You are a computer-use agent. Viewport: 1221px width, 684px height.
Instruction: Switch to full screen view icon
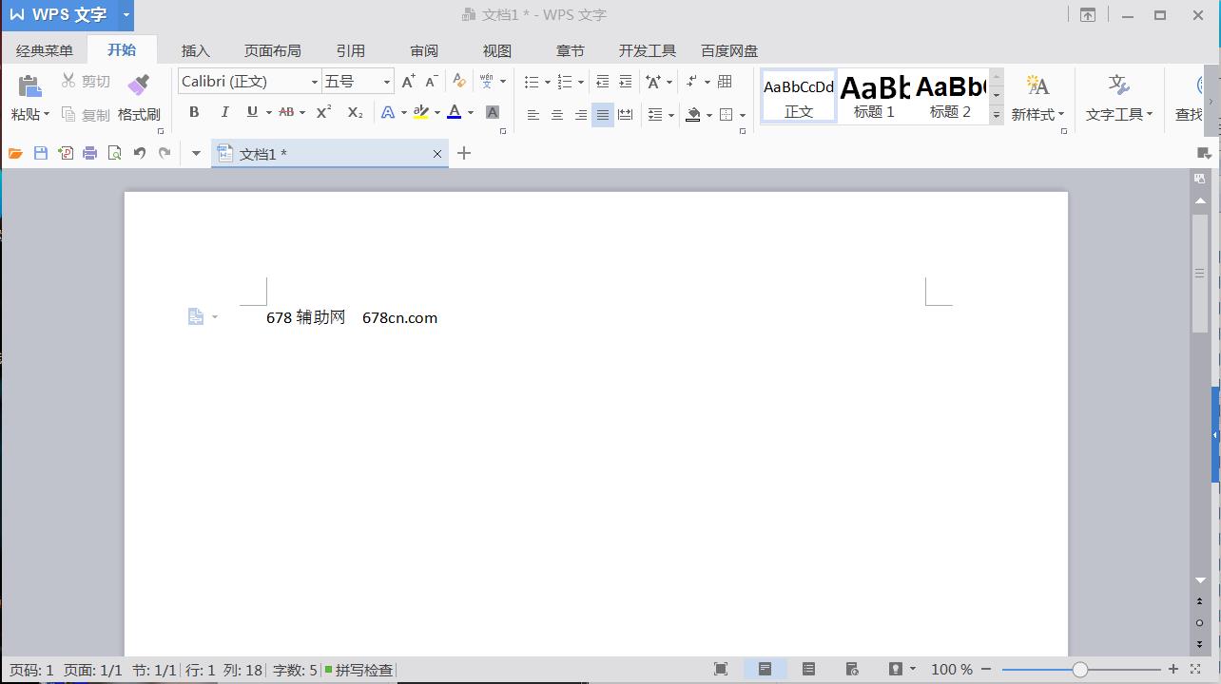tap(721, 670)
